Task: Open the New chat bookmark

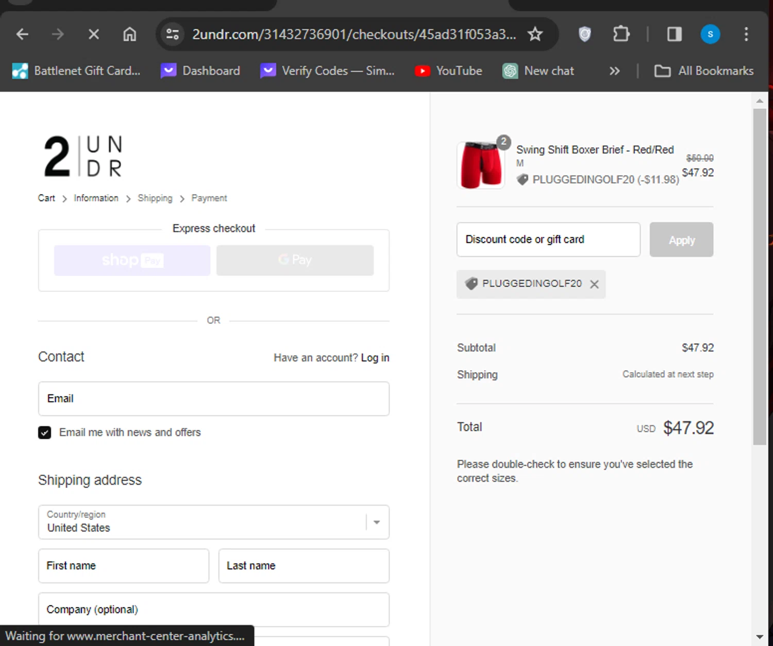Action: click(x=539, y=71)
